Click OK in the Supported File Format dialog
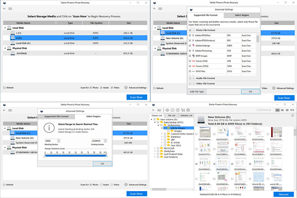Image resolution: width=297 pixels, height=198 pixels. coord(250,91)
